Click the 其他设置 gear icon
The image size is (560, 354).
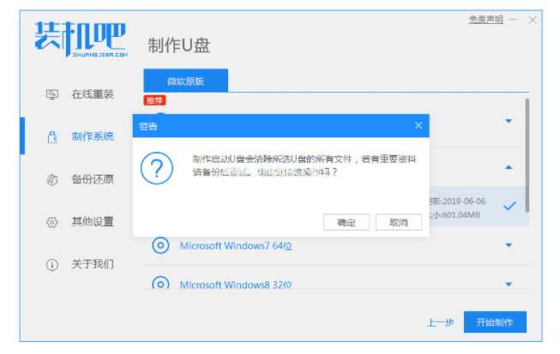tap(51, 222)
